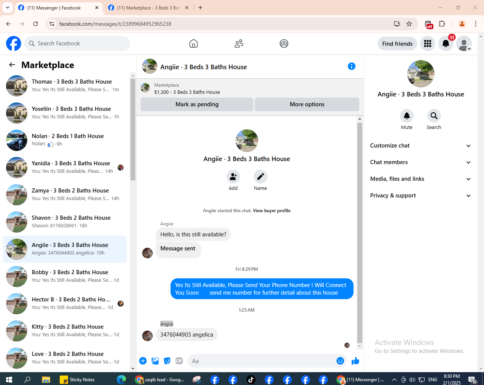Image resolution: width=484 pixels, height=385 pixels.
Task: Click the browser address bar URL
Action: tap(115, 24)
